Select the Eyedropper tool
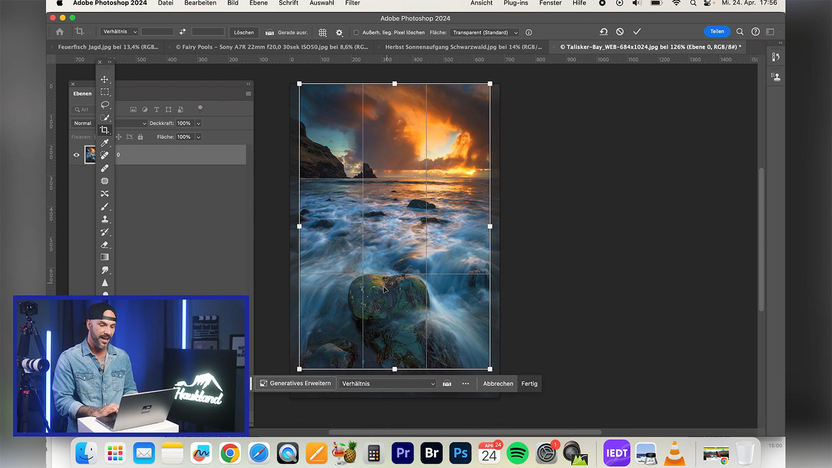 tap(105, 142)
